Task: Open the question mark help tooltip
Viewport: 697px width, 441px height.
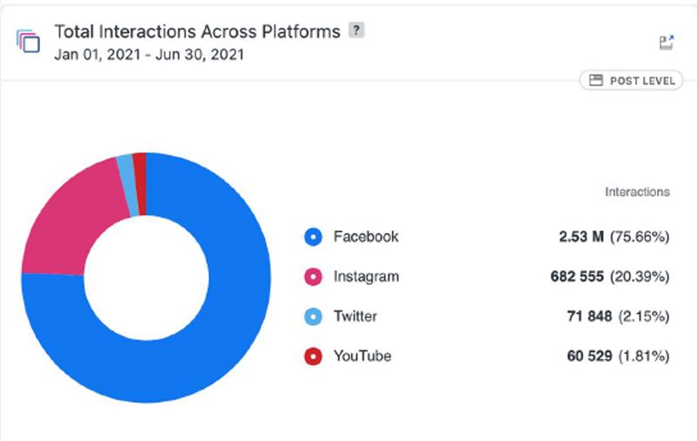Action: point(356,31)
